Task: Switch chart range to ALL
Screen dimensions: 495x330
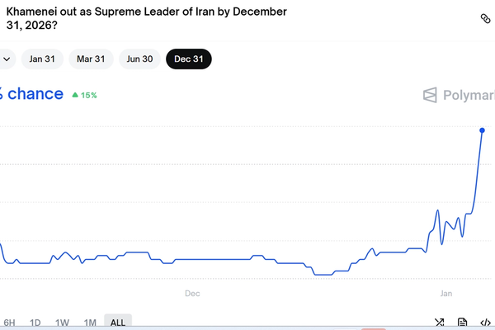Action: pyautogui.click(x=118, y=323)
